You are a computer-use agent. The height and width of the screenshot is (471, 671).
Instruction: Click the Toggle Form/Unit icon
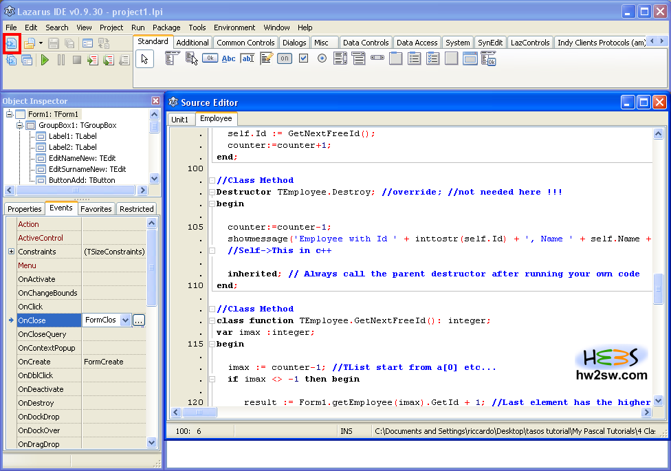[104, 43]
